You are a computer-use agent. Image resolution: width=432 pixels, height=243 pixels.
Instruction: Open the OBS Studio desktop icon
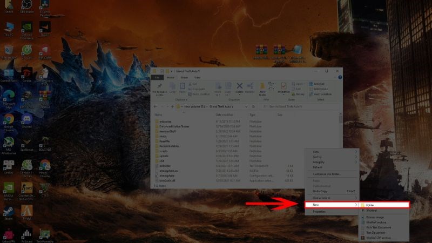tap(26, 6)
